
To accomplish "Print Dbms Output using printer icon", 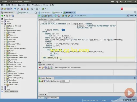I will (48, 81).
